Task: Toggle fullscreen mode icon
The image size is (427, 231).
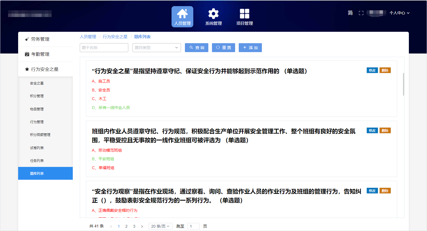Action: tap(361, 13)
